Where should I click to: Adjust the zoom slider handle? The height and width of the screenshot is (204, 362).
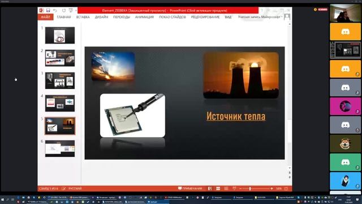click(250, 189)
